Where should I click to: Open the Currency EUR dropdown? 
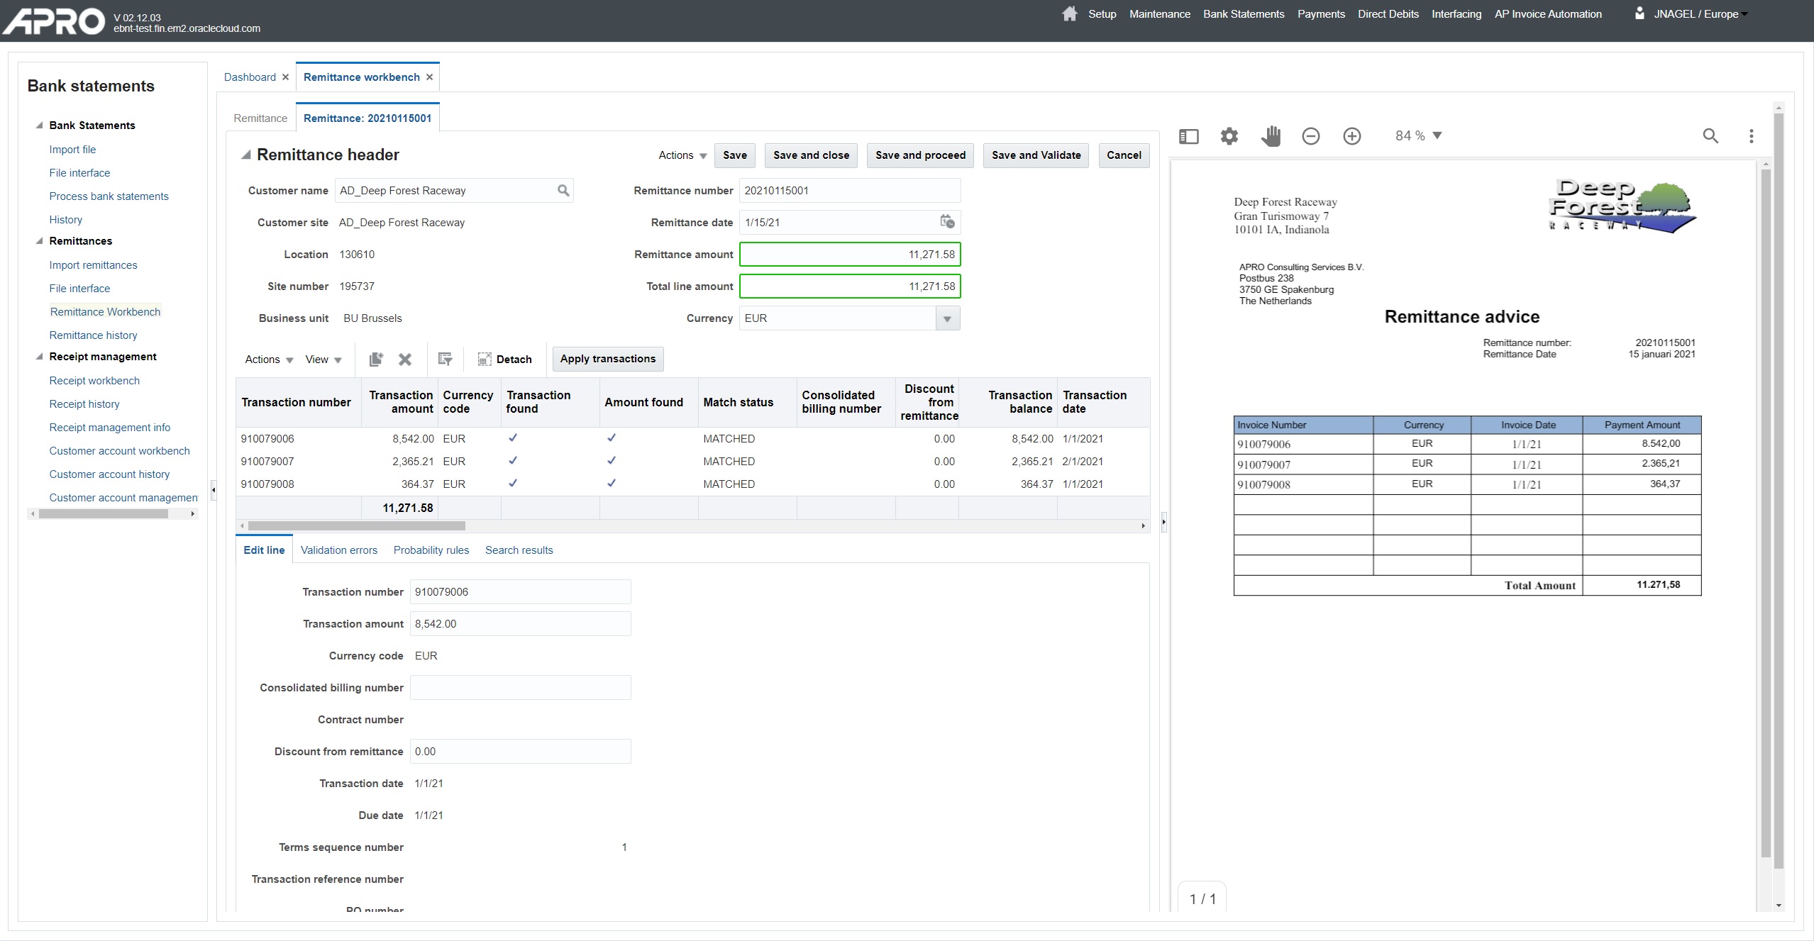tap(947, 318)
